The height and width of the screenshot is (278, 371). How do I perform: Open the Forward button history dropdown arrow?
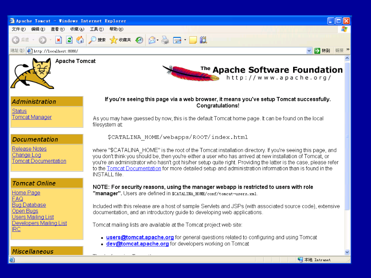pos(50,40)
